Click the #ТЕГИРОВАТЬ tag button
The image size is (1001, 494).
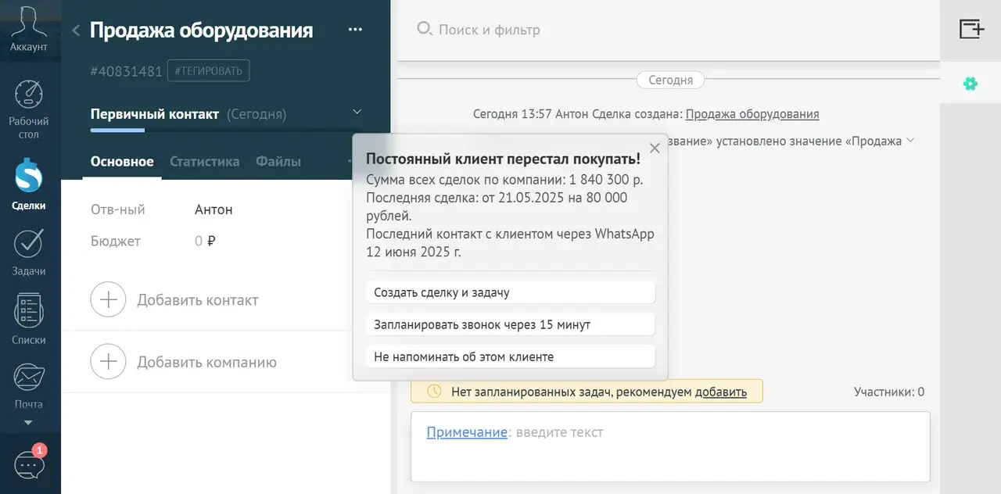click(x=208, y=71)
